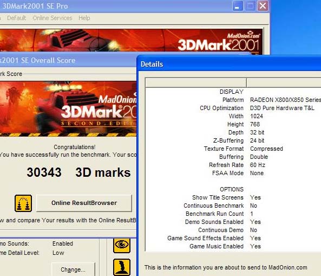Open the Help menu
The height and width of the screenshot is (276, 321).
click(84, 18)
